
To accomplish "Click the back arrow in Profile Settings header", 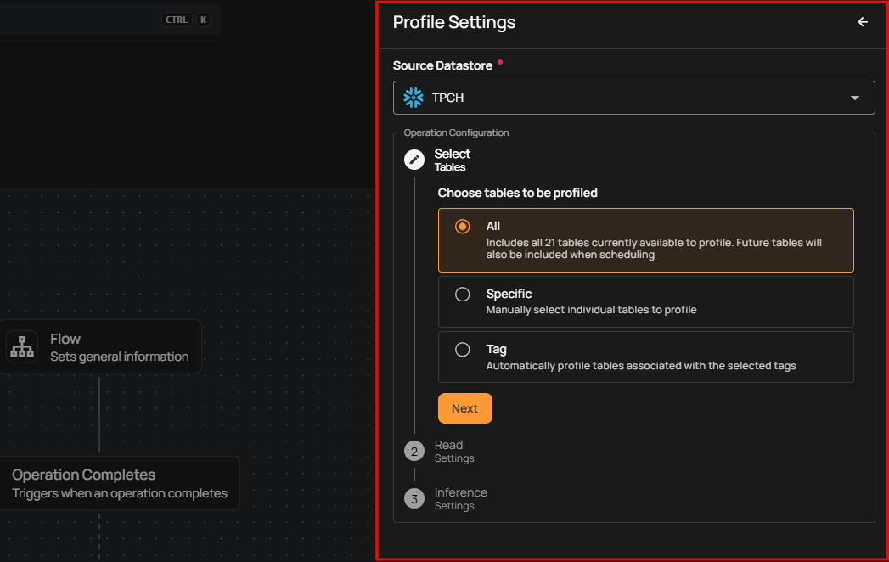I will pos(863,22).
